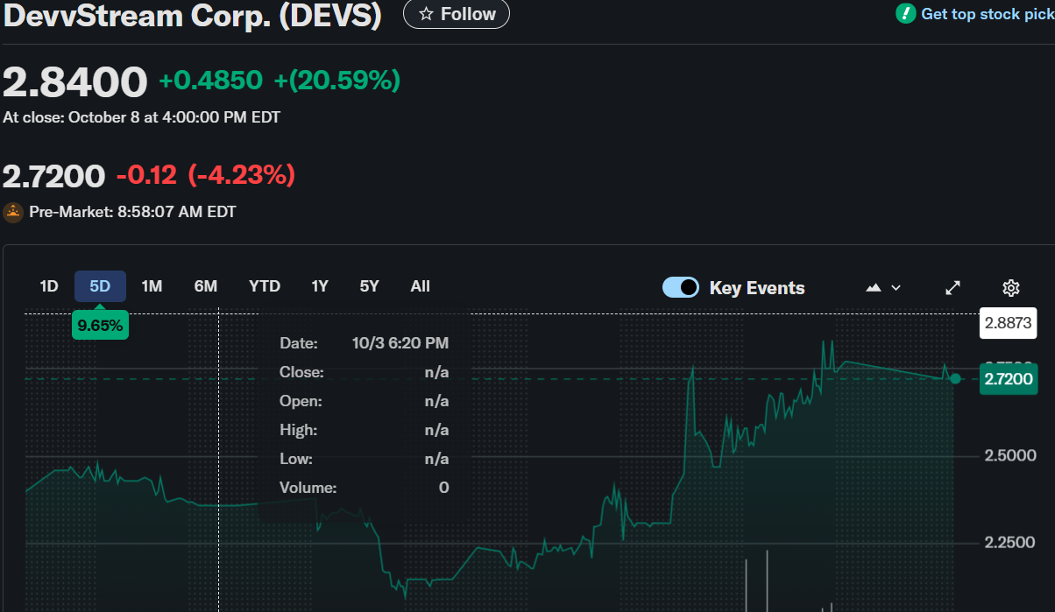
Task: Switch chart to 1M range
Action: 152,286
